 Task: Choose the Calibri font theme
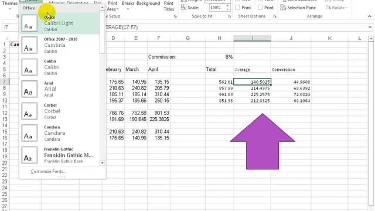click(x=59, y=67)
